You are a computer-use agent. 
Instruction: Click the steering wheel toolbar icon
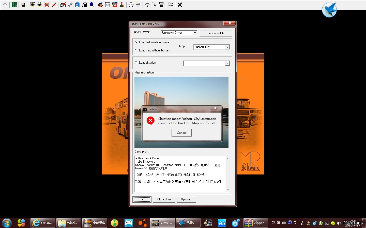[147, 5]
